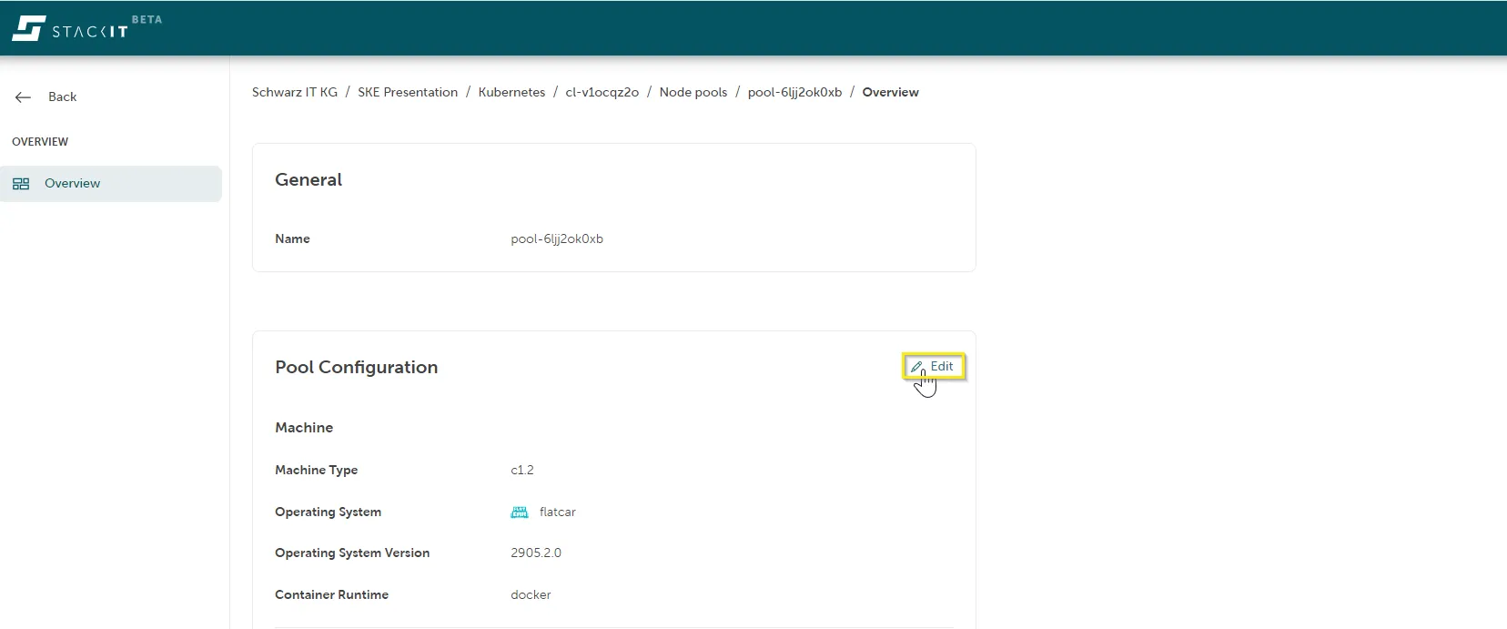This screenshot has width=1507, height=629.
Task: Click the flatcar operating system icon
Action: [x=520, y=512]
